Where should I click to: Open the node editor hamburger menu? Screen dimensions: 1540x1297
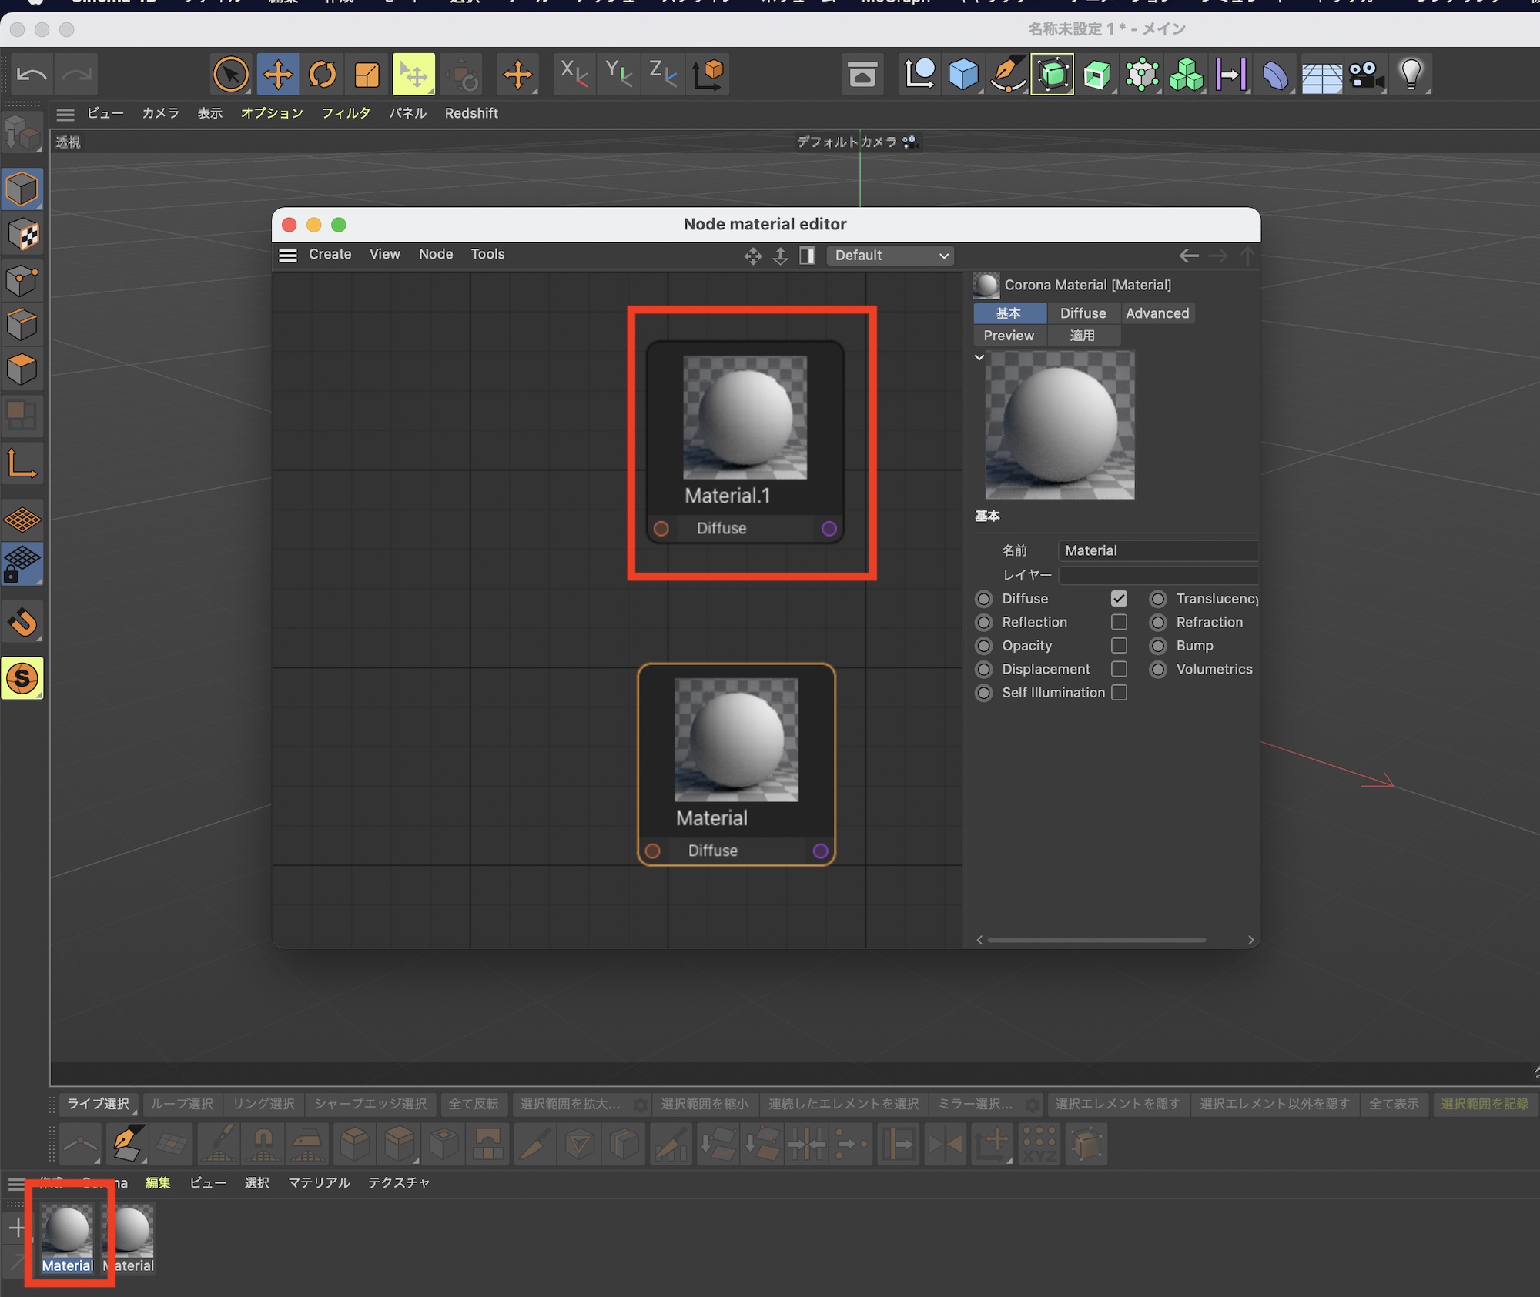point(288,256)
